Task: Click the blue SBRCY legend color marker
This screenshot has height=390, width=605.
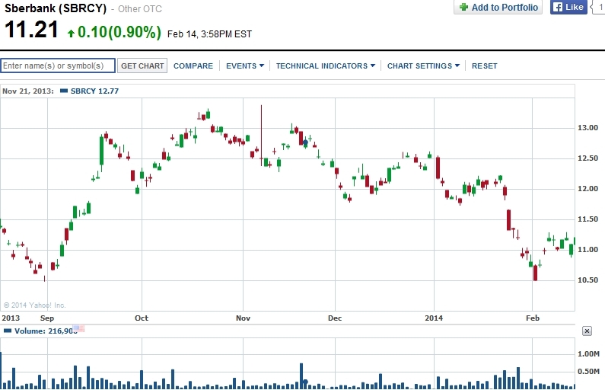Action: 64,91
